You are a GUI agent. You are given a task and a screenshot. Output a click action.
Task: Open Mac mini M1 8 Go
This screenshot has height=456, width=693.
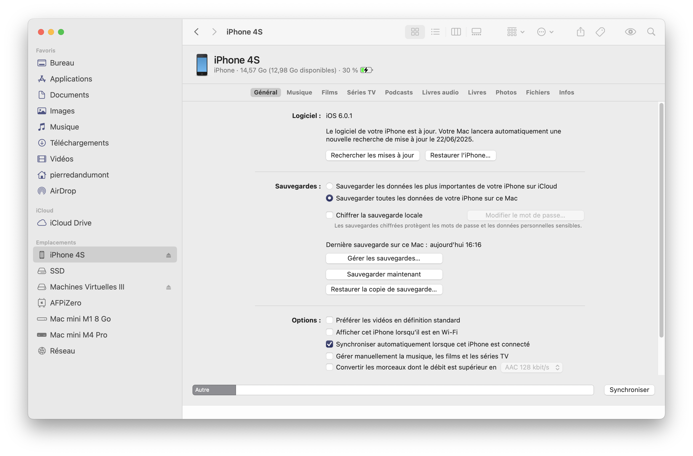[x=105, y=319]
